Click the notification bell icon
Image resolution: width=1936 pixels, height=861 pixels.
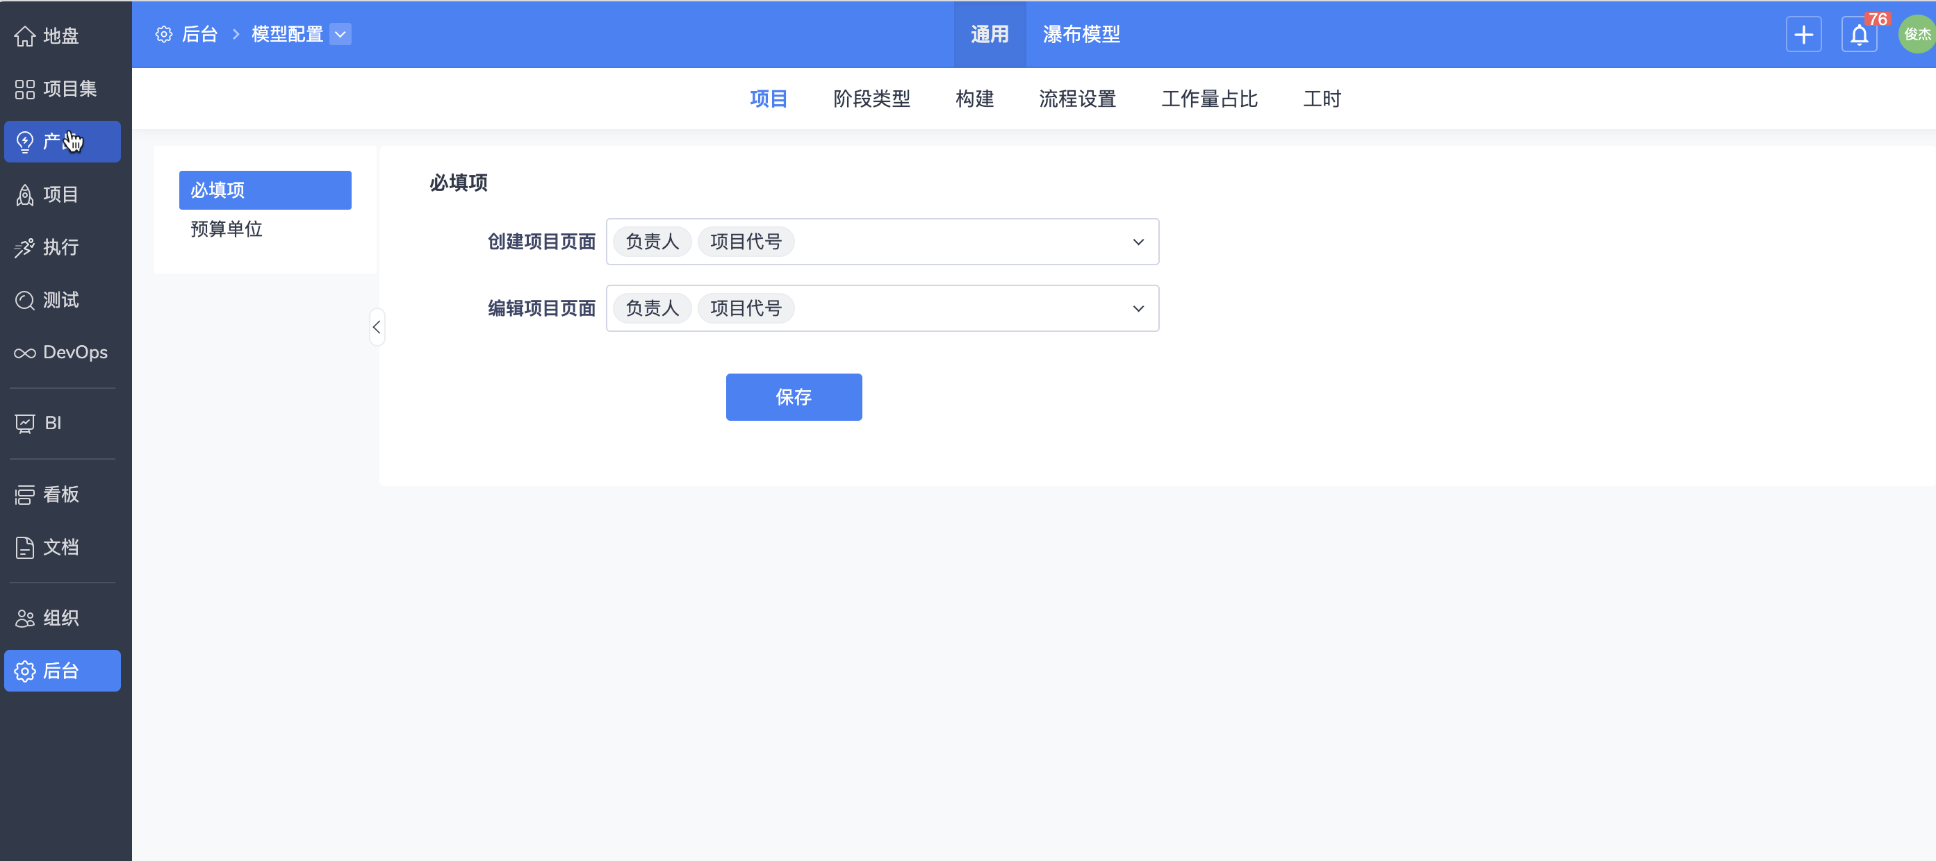coord(1859,35)
